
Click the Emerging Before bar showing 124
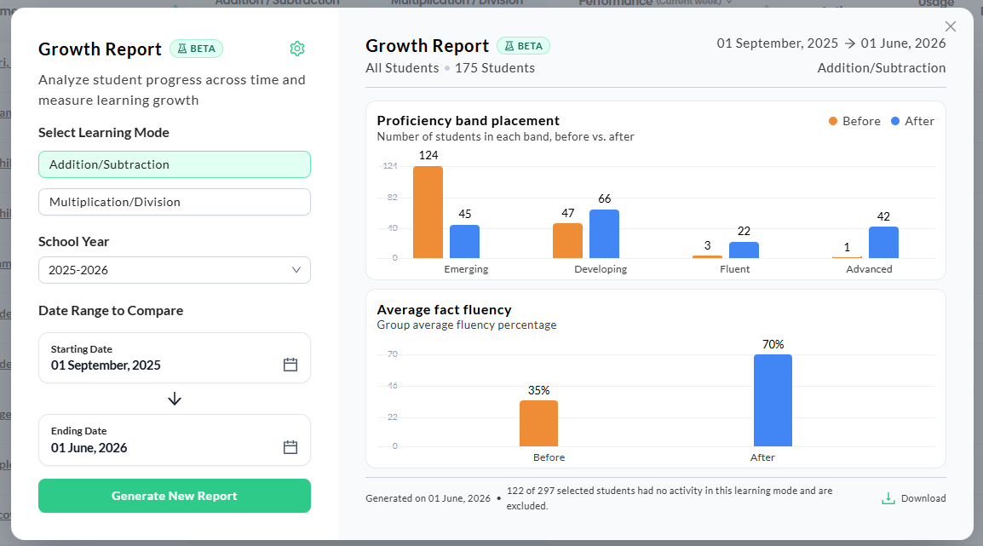tap(428, 212)
